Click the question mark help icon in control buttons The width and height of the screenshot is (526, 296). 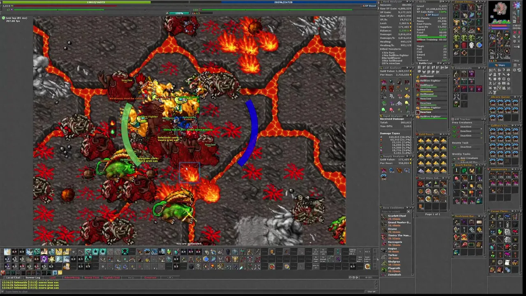tap(504, 70)
